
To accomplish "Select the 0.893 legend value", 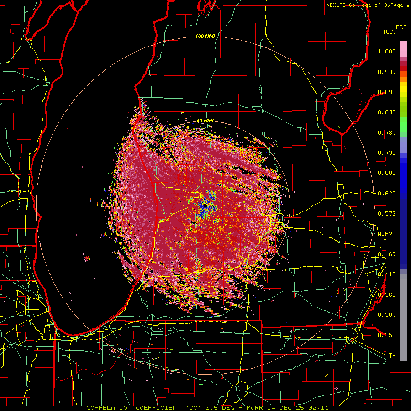I will coord(387,92).
